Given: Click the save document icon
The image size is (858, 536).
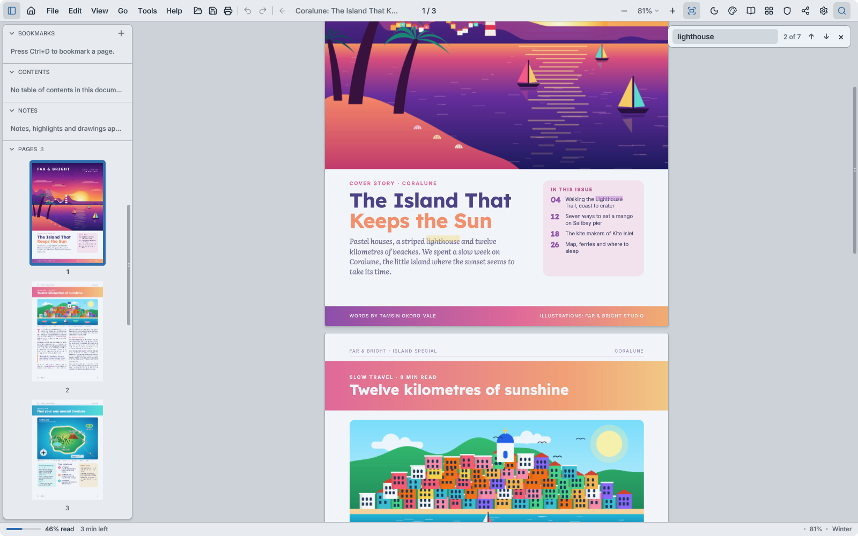Looking at the screenshot, I should point(213,11).
